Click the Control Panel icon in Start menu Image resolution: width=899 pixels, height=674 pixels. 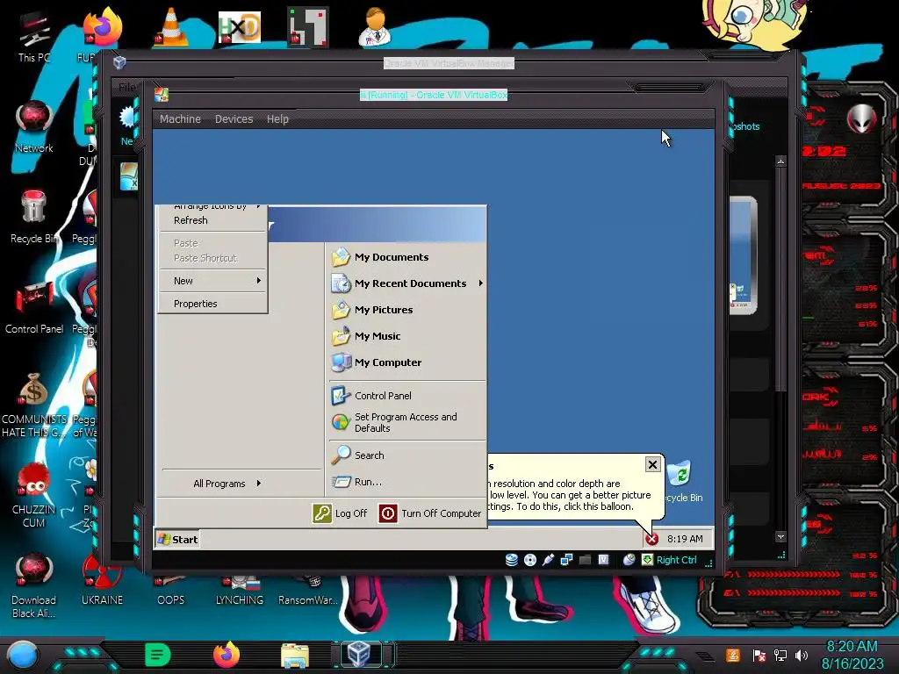(x=341, y=396)
